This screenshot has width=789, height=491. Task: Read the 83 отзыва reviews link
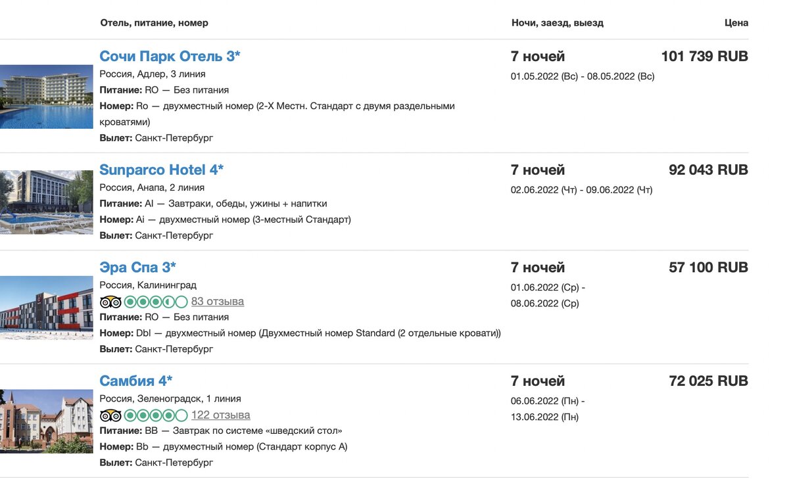coord(218,302)
